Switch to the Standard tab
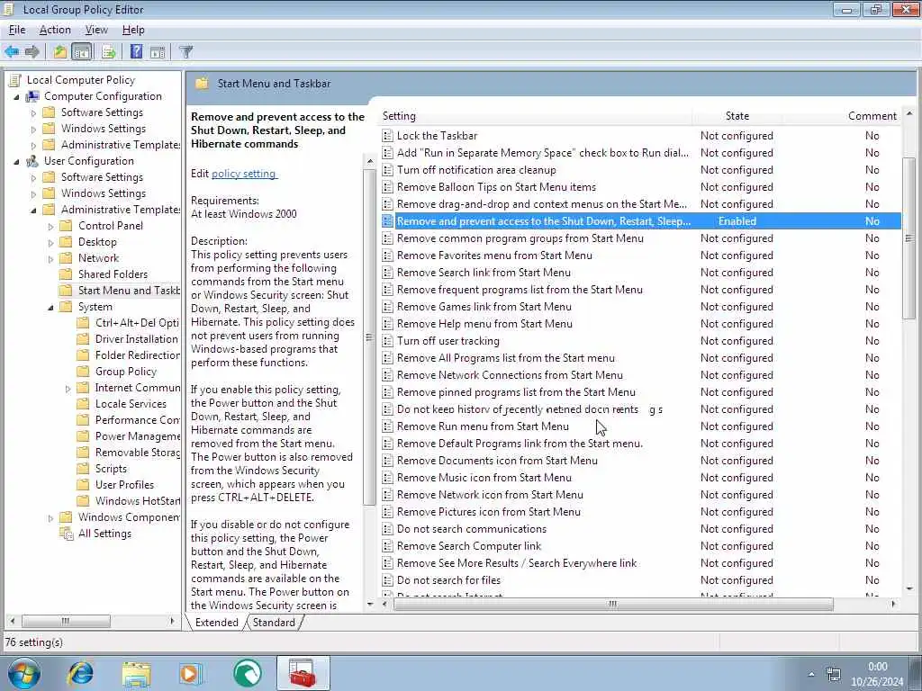The width and height of the screenshot is (922, 691). pyautogui.click(x=274, y=623)
